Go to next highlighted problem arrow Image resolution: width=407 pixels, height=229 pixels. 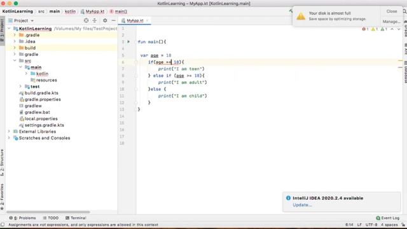(x=399, y=29)
